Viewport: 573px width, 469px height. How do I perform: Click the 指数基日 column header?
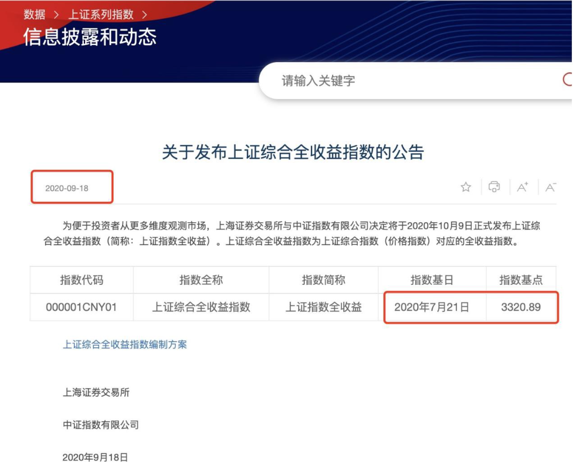pos(432,280)
